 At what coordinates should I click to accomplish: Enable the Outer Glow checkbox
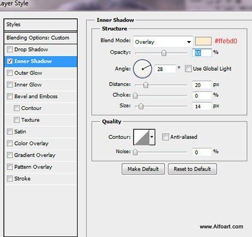(x=10, y=73)
